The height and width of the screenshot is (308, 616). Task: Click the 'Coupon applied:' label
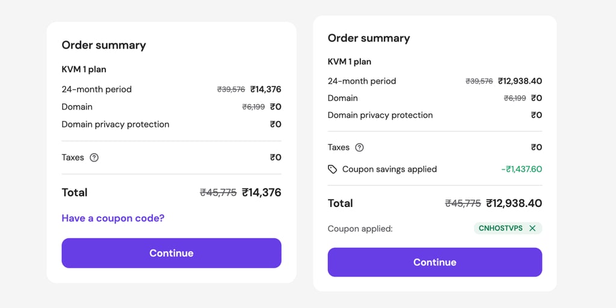[360, 229]
